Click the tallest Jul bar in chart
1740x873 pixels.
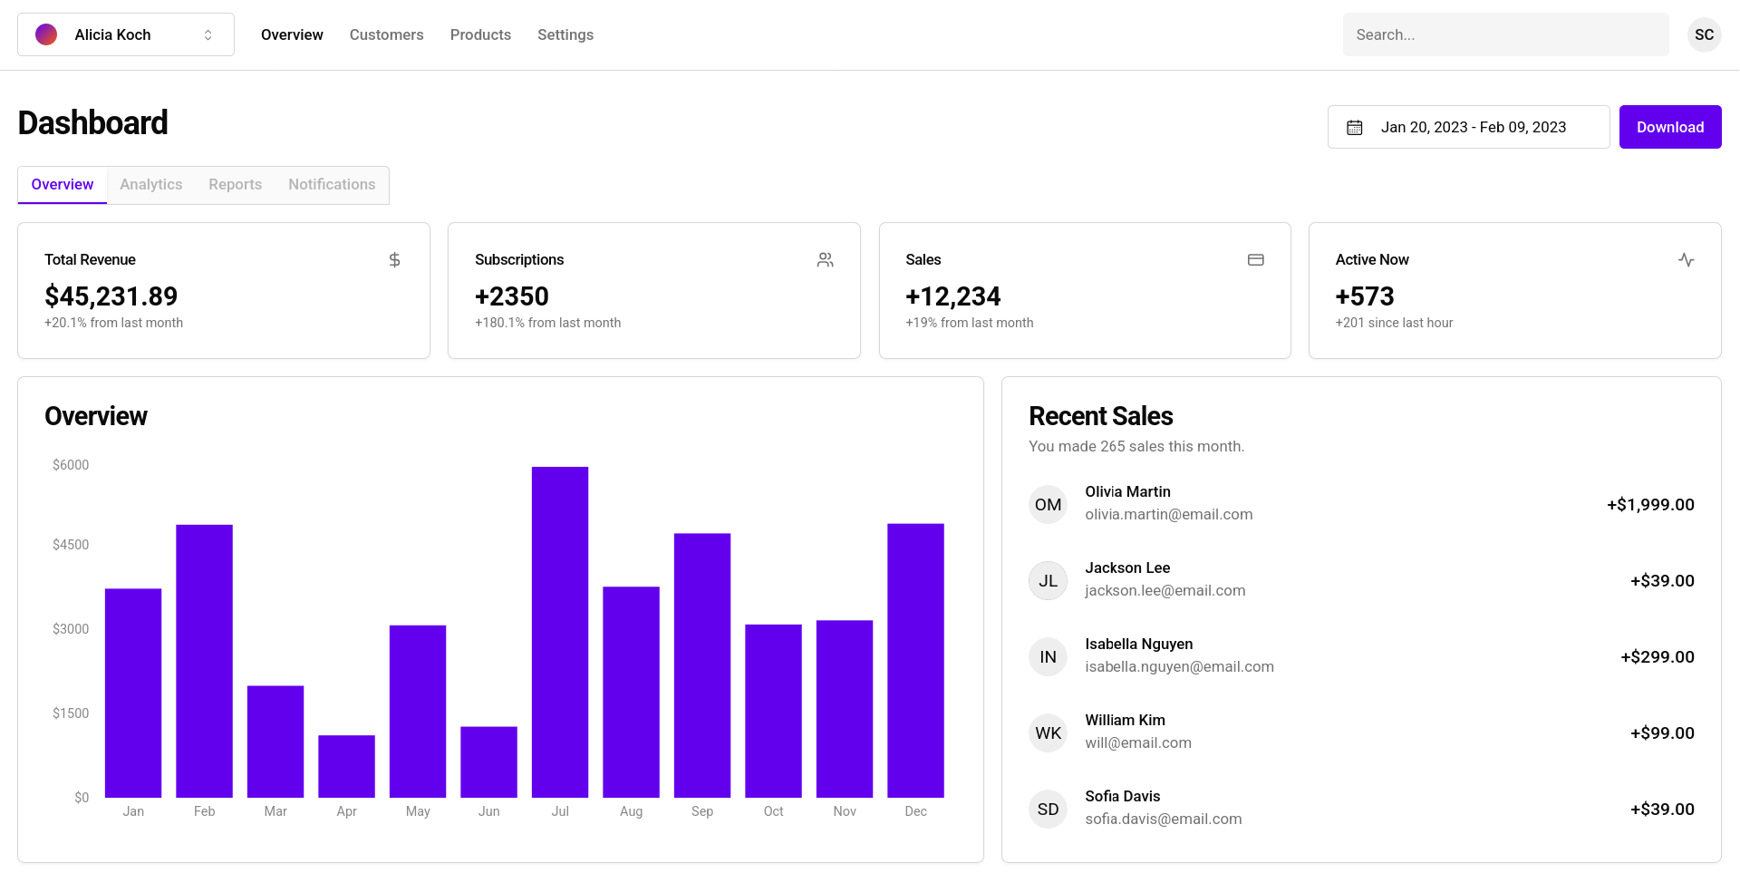pyautogui.click(x=560, y=632)
